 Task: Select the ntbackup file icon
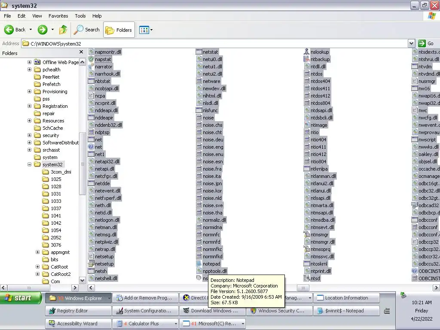pos(306,59)
